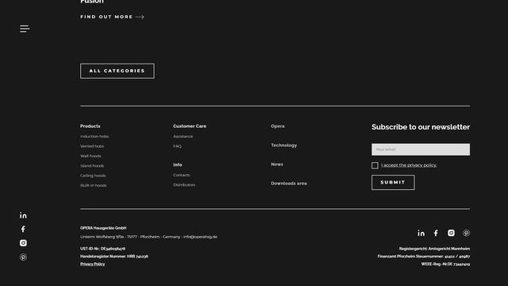Screen dimensions: 508x286
Task: Click the footer Facebook icon
Action: pyautogui.click(x=436, y=233)
